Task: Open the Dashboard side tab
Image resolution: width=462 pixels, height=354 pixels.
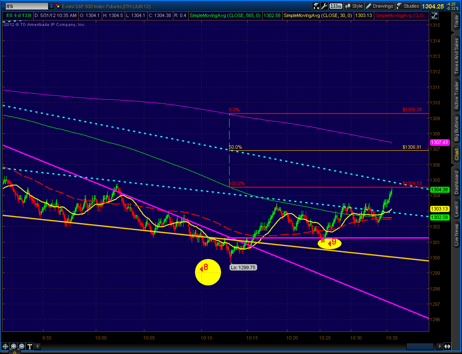Action: pyautogui.click(x=456, y=182)
